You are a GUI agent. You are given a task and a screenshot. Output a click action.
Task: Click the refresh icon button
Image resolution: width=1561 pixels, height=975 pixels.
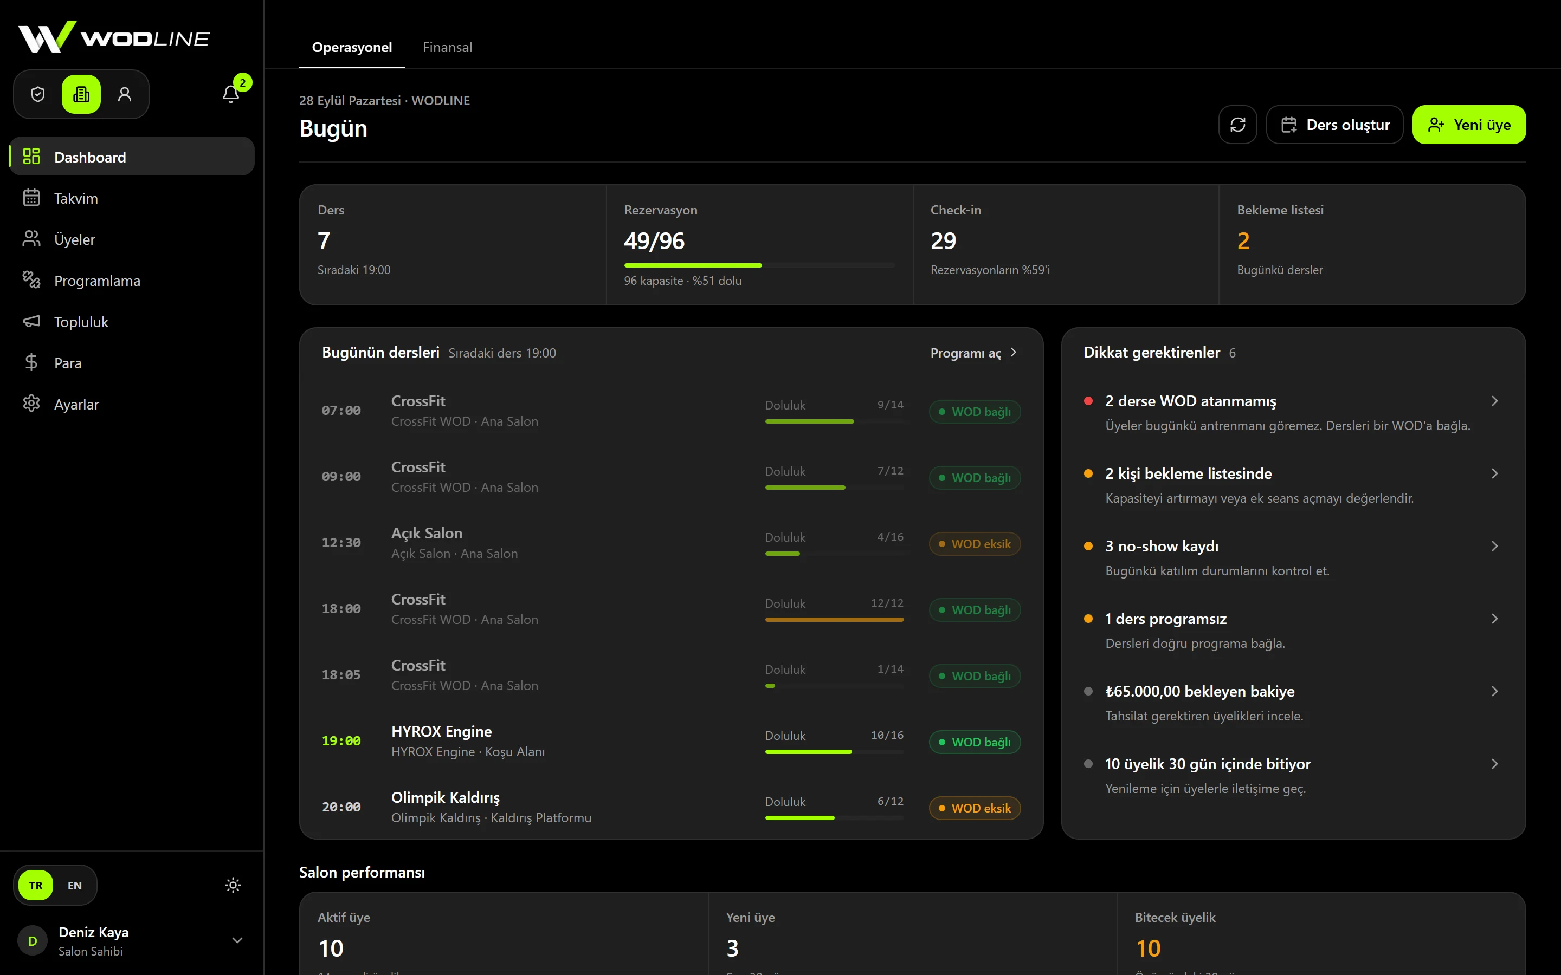click(x=1237, y=125)
